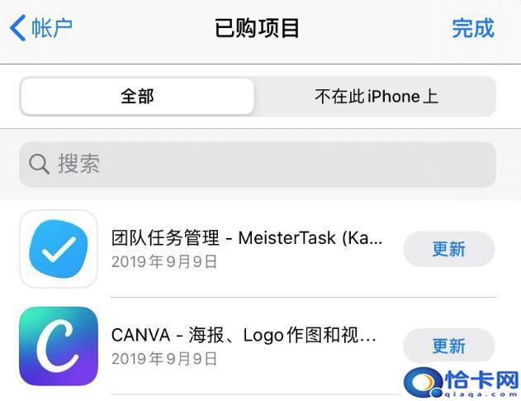Tap the white checkmark in MeisterTask icon
Viewport: 521px width, 401px height.
pos(59,249)
